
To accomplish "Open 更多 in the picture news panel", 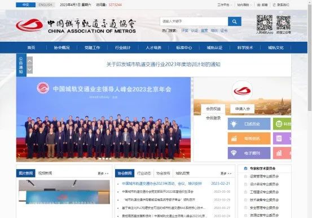I will point(103,173).
